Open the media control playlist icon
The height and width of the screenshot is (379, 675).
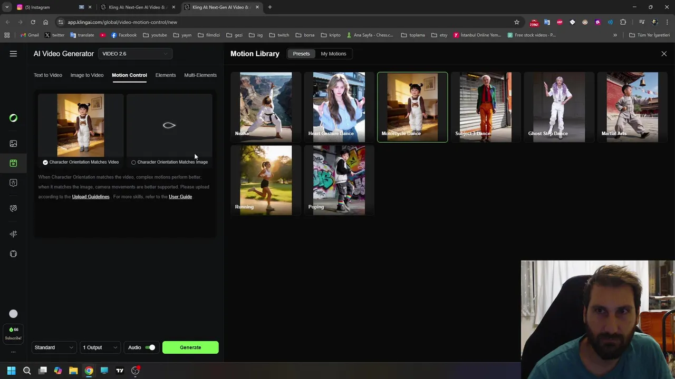pyautogui.click(x=642, y=22)
